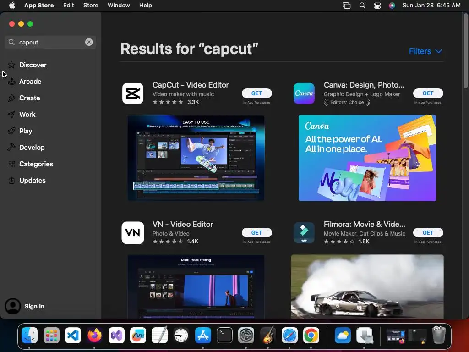
Task: Select the Create brush icon
Action: click(11, 98)
